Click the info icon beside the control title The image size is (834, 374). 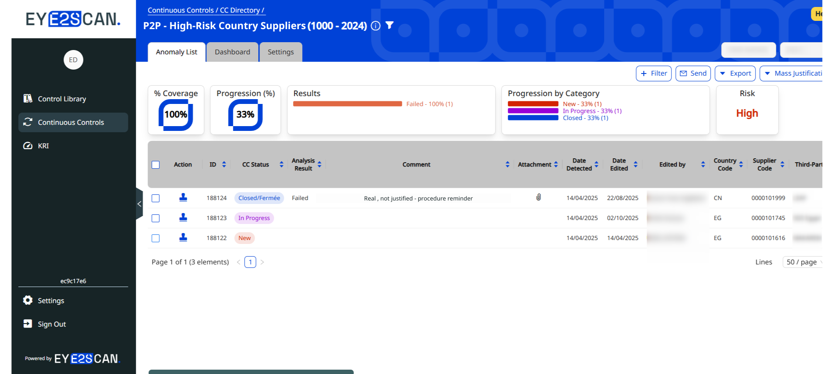point(375,26)
